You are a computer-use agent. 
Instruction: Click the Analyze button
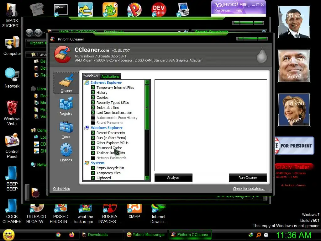tap(173, 178)
